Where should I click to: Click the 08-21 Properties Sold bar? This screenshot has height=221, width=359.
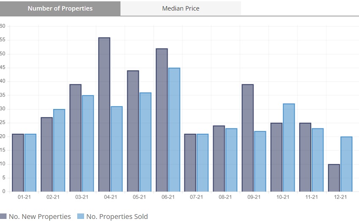pos(231,160)
